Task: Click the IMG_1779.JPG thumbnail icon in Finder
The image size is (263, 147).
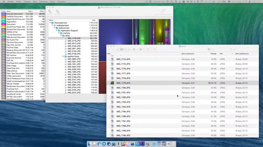Action: [x=112, y=83]
